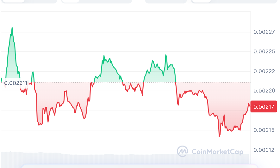This screenshot has height=168, width=280.
Task: Click the tallest green peak on the chart
Action: coord(12,28)
